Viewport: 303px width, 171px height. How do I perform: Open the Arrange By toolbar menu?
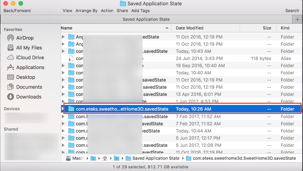(86, 11)
